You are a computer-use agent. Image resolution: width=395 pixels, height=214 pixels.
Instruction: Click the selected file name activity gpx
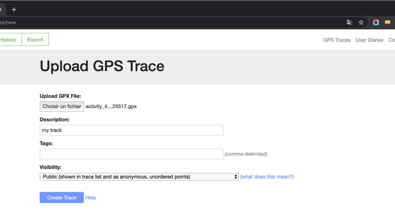[111, 106]
